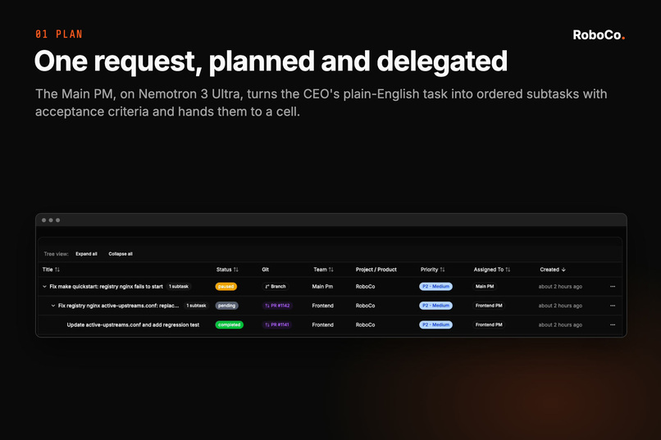This screenshot has height=440, width=661.
Task: Click the '01 PLAN' section label
Action: click(x=59, y=34)
